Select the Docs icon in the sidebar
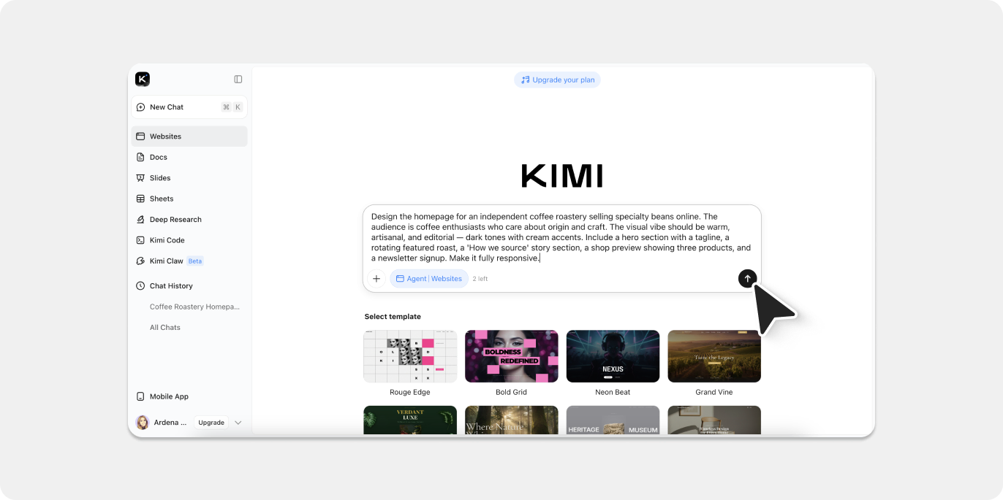Viewport: 1003px width, 500px height. click(140, 157)
